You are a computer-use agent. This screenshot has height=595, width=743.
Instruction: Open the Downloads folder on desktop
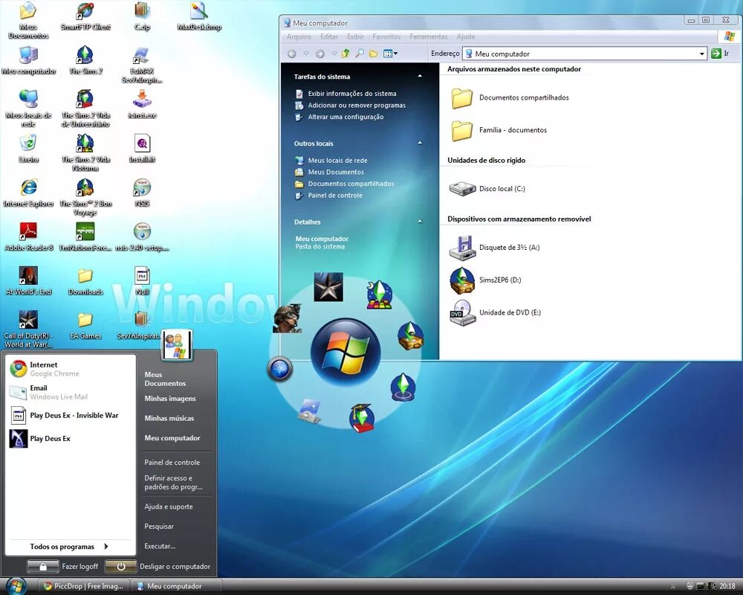coord(85,281)
